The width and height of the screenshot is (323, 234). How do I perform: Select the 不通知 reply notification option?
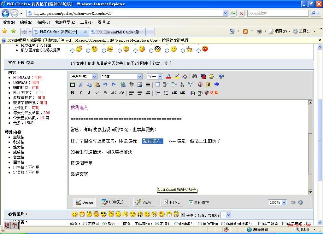click(x=157, y=224)
